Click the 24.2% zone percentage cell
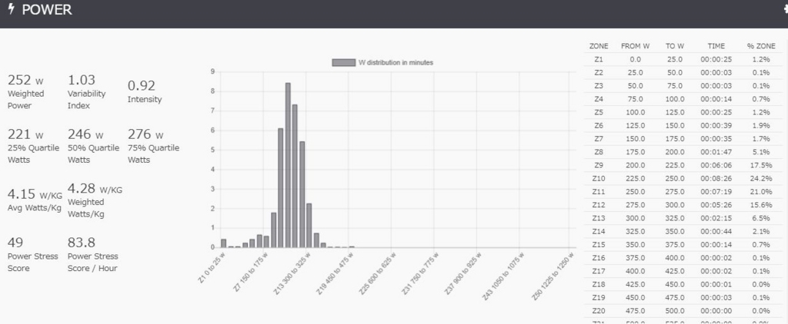788x324 pixels. 761,179
